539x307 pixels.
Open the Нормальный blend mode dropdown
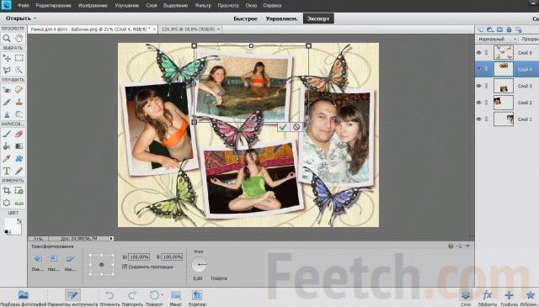click(x=497, y=40)
